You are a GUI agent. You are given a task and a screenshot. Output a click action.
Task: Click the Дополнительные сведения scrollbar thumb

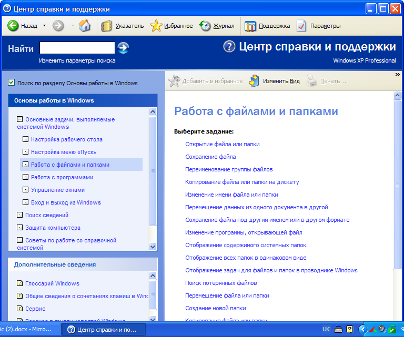(x=153, y=295)
